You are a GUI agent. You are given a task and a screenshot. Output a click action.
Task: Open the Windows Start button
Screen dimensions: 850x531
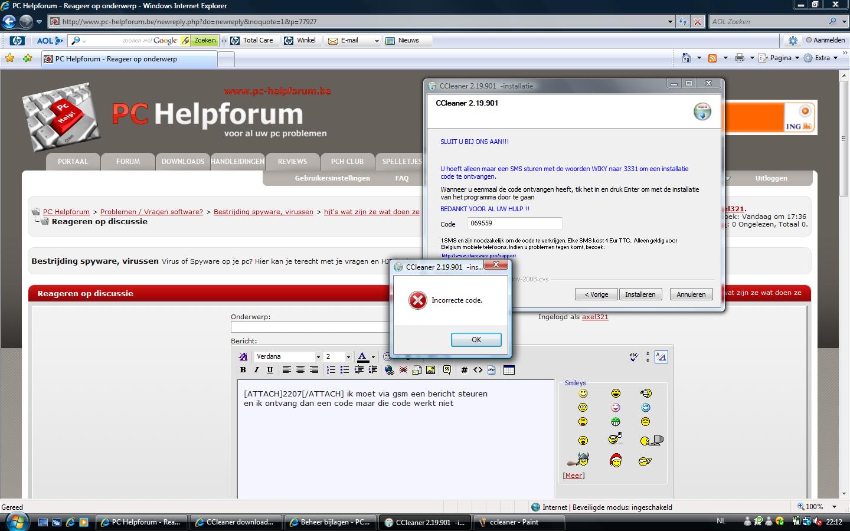click(17, 522)
